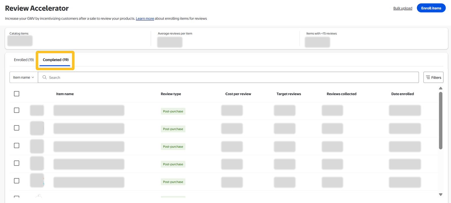Toggle the select-all checkbox in the table header
Image resolution: width=451 pixels, height=203 pixels.
coord(17,94)
